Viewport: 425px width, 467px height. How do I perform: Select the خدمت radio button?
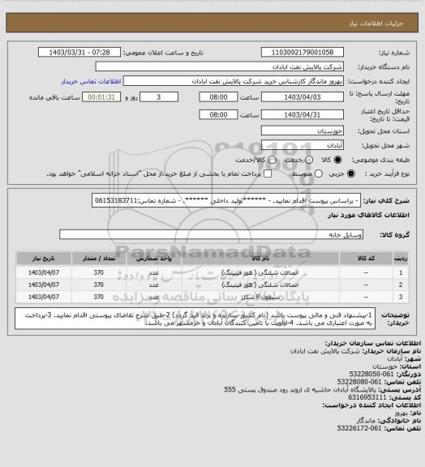(x=309, y=160)
